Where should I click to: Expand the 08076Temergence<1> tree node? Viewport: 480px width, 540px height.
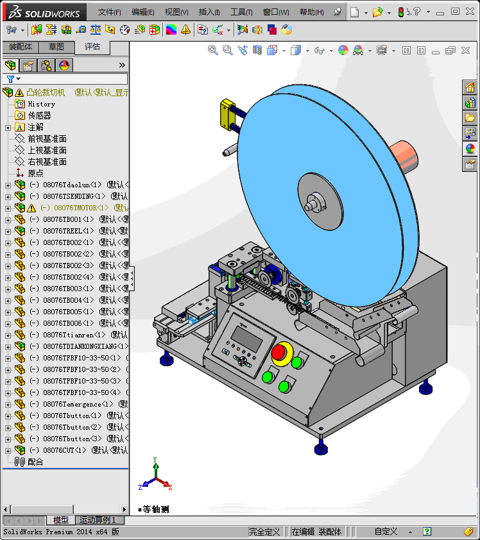pyautogui.click(x=8, y=405)
